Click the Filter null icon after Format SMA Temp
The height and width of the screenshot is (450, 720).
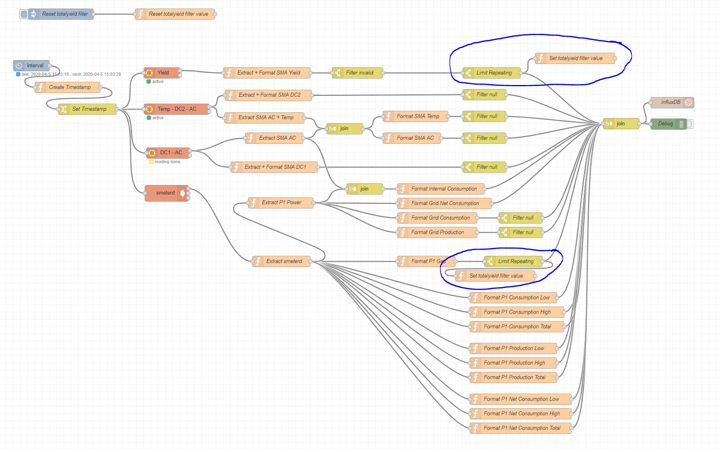(x=468, y=116)
